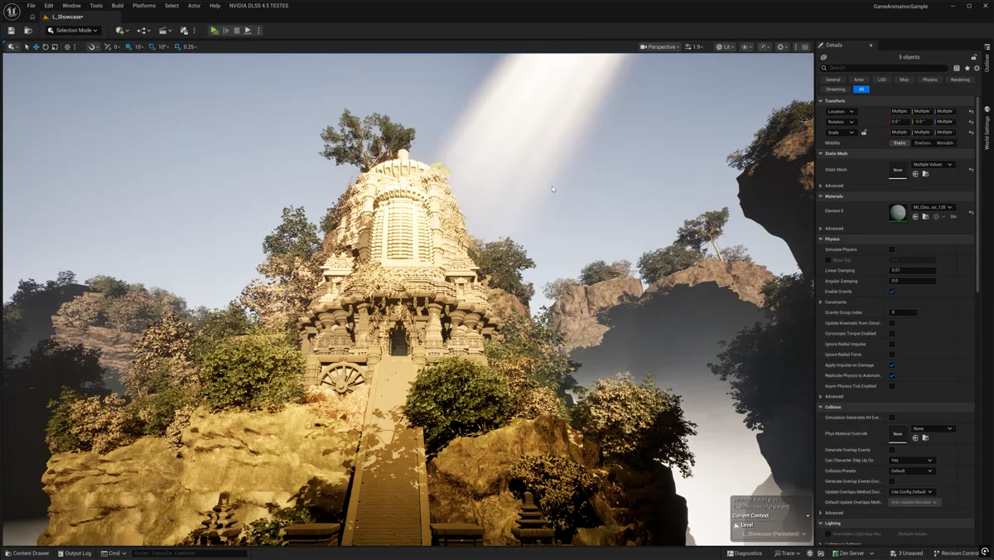Open the Output Log

[x=75, y=553]
